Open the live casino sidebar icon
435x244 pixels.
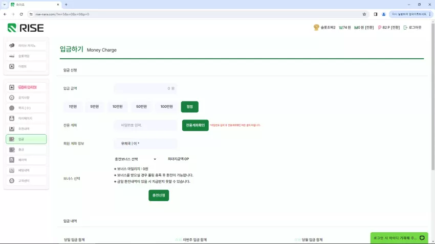coord(12,45)
